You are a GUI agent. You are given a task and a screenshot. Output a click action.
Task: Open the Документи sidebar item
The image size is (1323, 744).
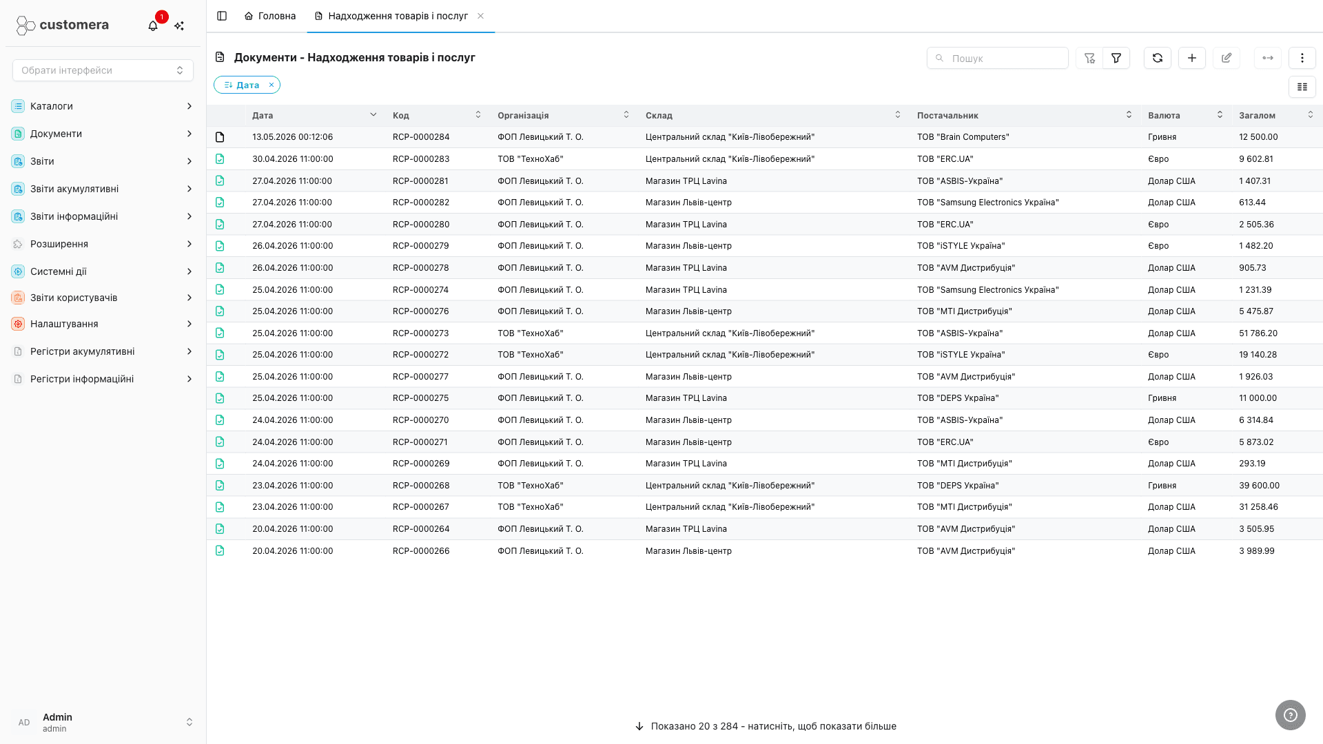[x=103, y=134]
